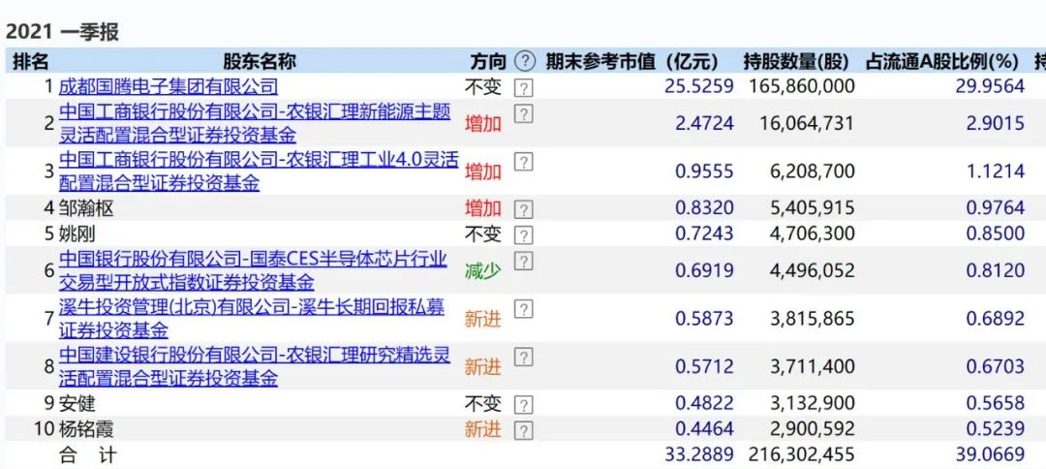Screen dimensions: 1046x469
Task: Click 新进 direction in 杨铭霞 row
Action: (483, 429)
